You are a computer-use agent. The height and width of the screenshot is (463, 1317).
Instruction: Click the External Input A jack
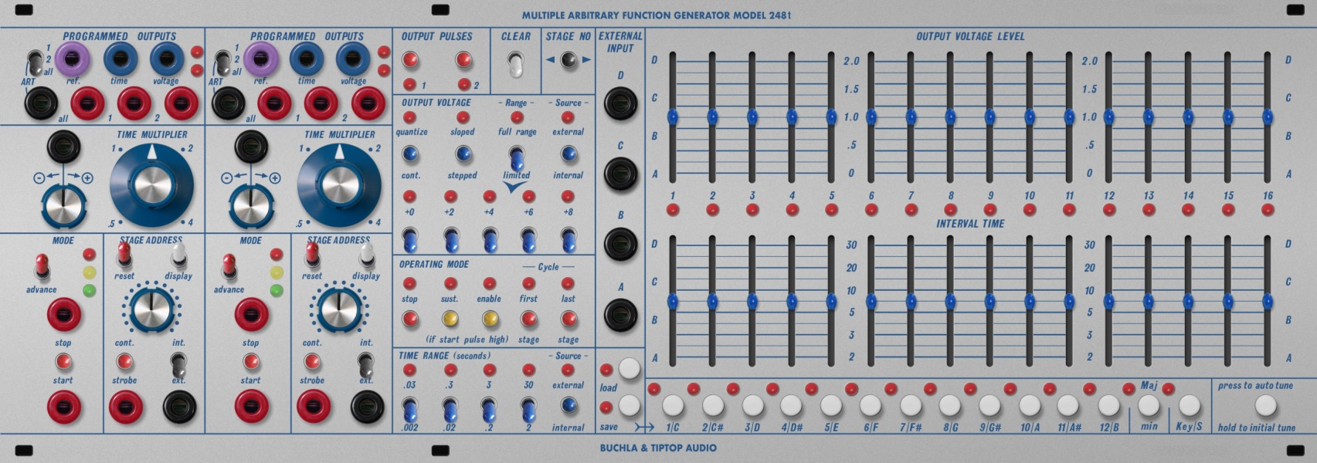pos(620,314)
